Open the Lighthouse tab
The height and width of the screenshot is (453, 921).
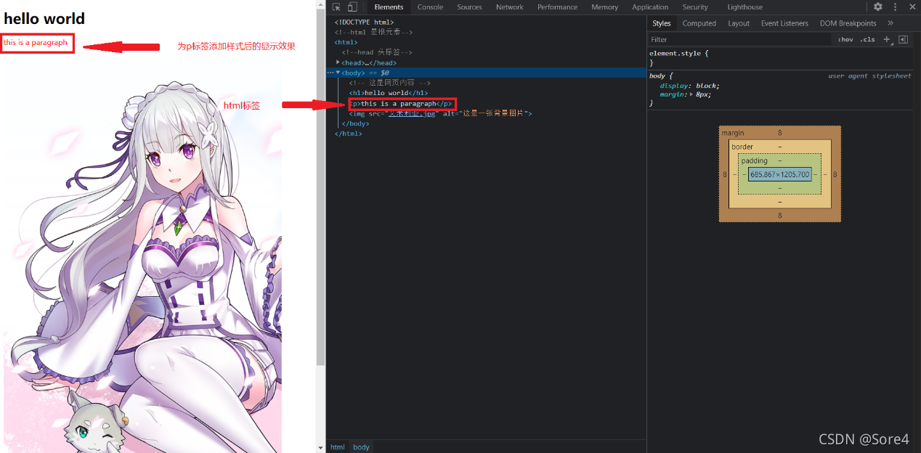click(x=745, y=7)
